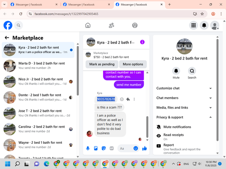Click Kyra's listing thumbnail in chat info
The image size is (226, 169).
click(184, 46)
